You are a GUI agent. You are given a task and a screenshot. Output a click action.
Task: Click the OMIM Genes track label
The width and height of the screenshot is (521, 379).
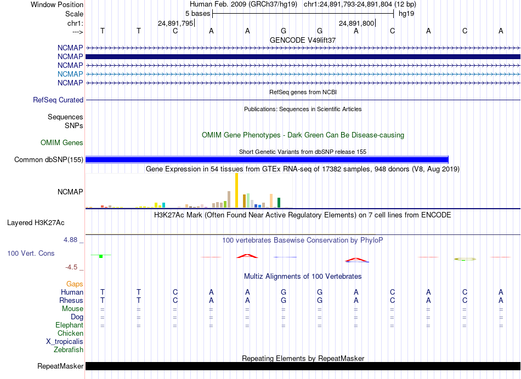[x=62, y=143]
